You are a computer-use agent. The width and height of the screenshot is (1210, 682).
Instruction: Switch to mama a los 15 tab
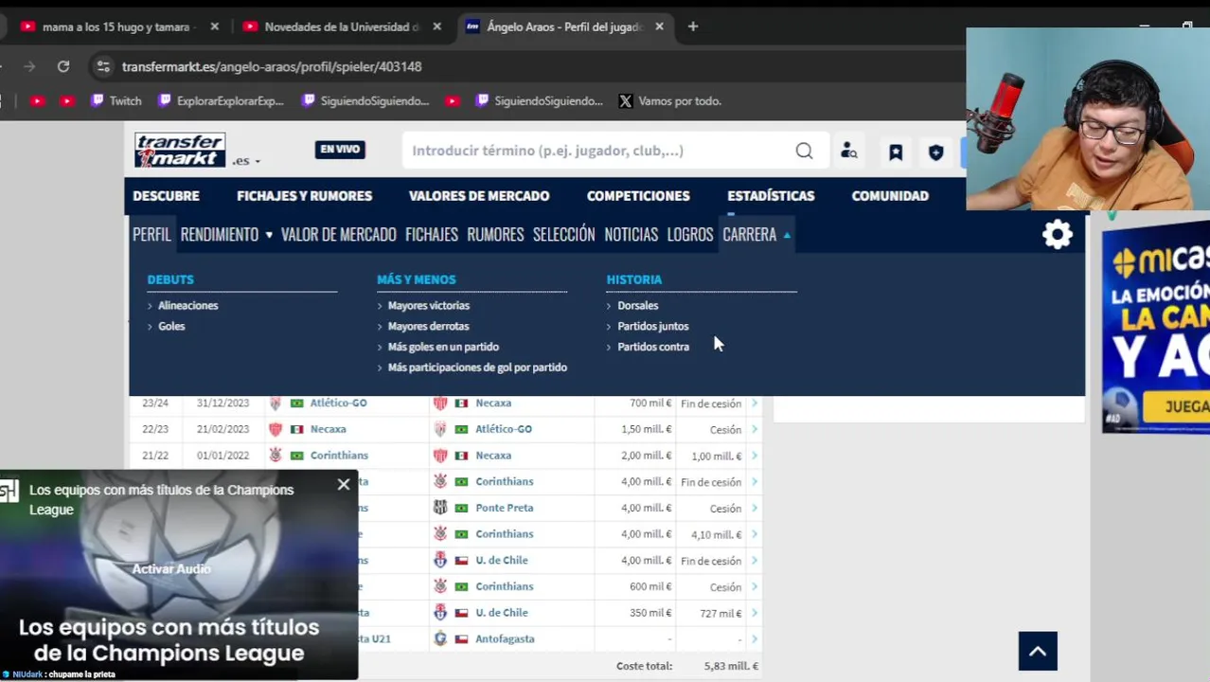(116, 27)
